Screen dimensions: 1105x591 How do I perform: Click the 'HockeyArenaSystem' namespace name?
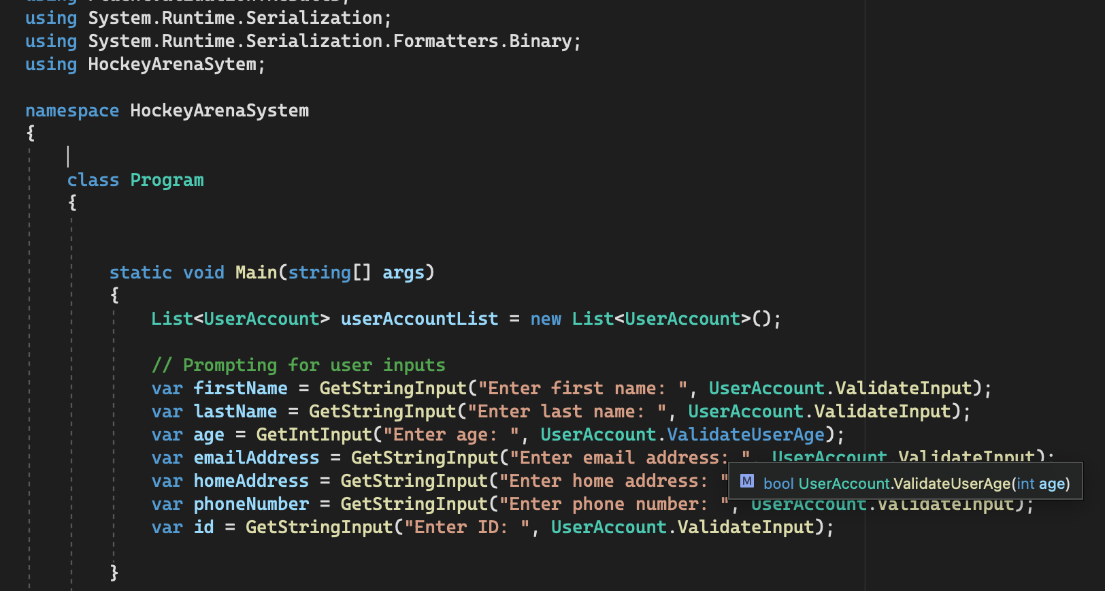(220, 111)
